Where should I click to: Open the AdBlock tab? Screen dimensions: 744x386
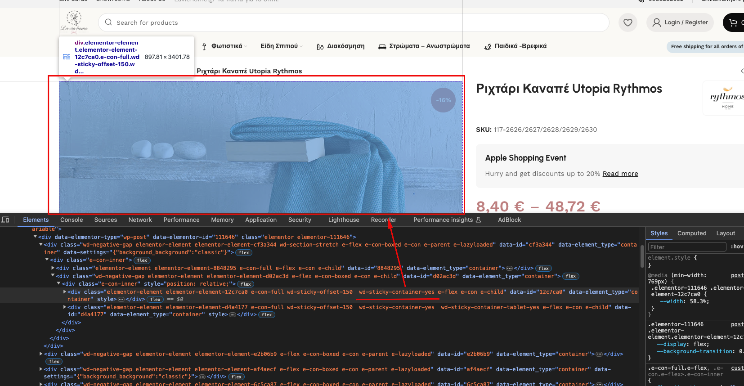510,220
